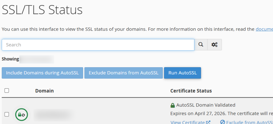Select the AutoSSL Domain Validated text

tap(206, 105)
